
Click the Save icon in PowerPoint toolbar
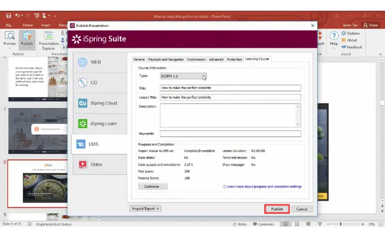pos(9,16)
